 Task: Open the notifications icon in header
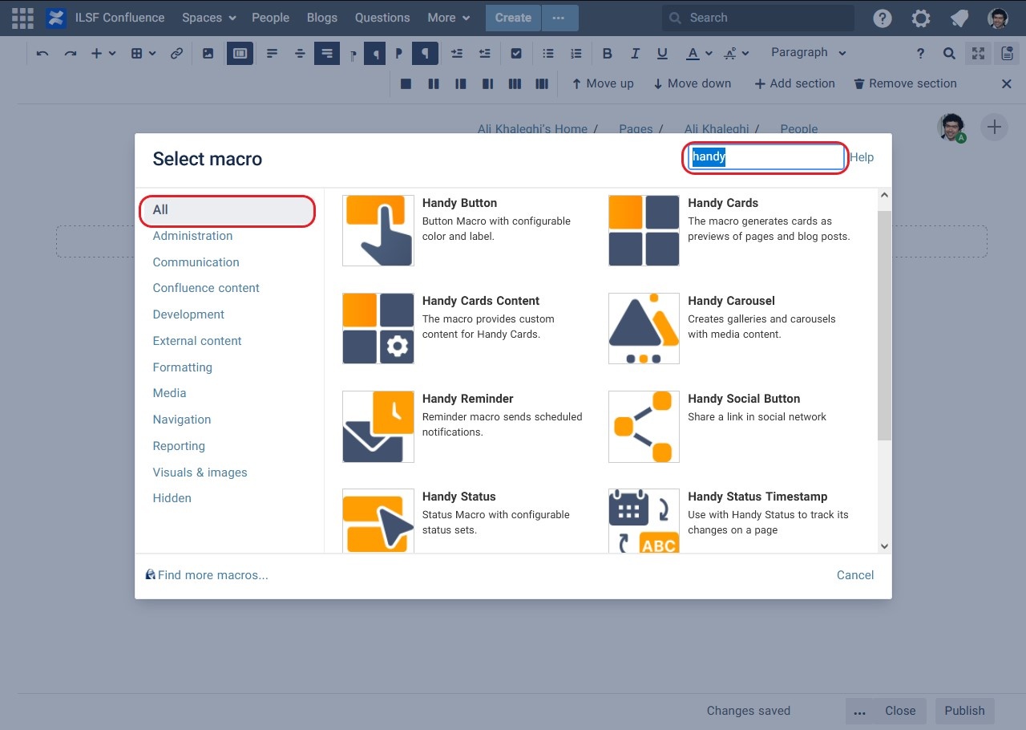coord(959,18)
